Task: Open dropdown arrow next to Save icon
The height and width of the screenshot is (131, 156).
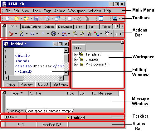Action: tap(41, 18)
